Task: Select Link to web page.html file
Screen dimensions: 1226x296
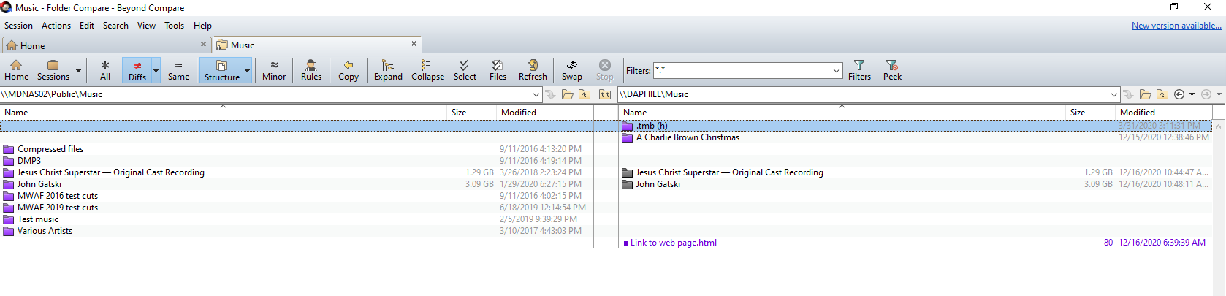Action: point(673,243)
